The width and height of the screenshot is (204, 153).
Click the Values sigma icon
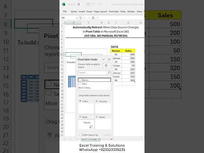pyautogui.click(x=97, y=117)
